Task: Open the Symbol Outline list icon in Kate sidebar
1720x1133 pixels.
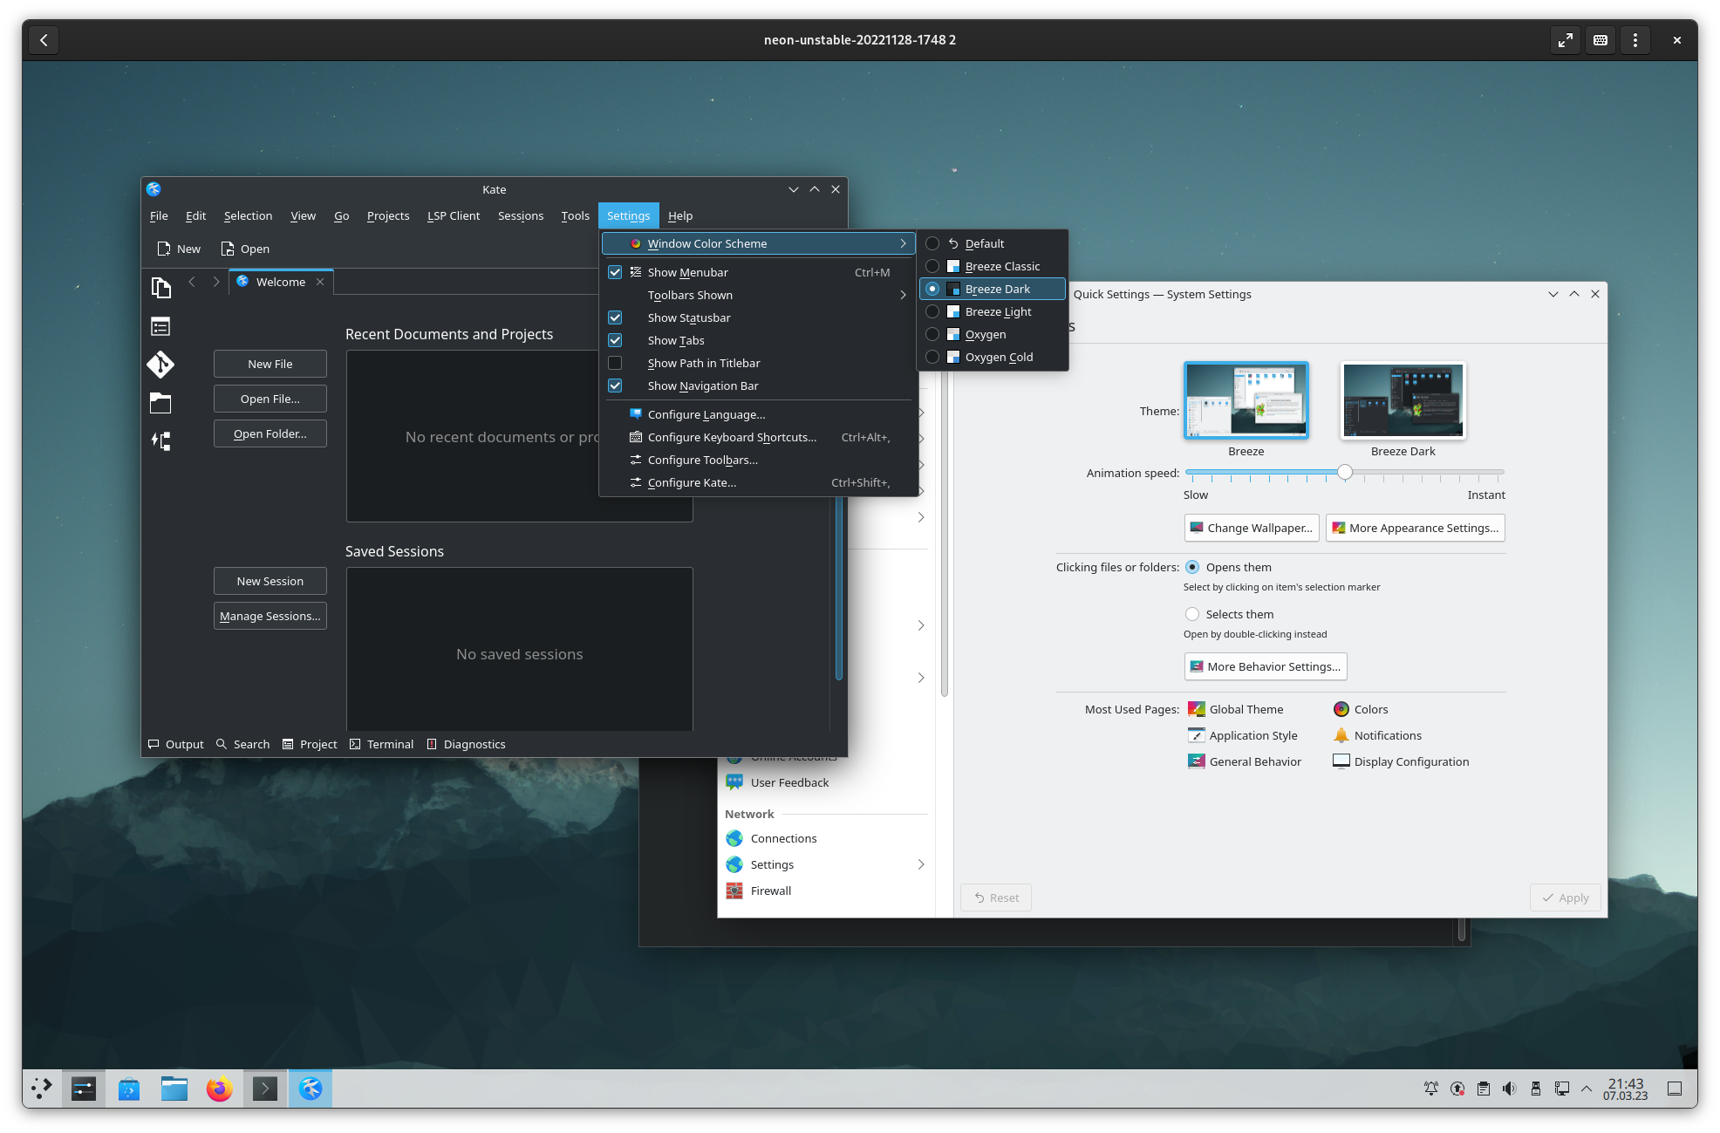Action: point(160,326)
